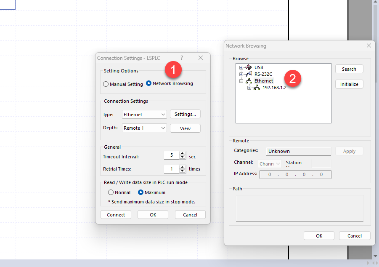This screenshot has width=379, height=267.
Task: Click the Station number field
Action: 321,164
